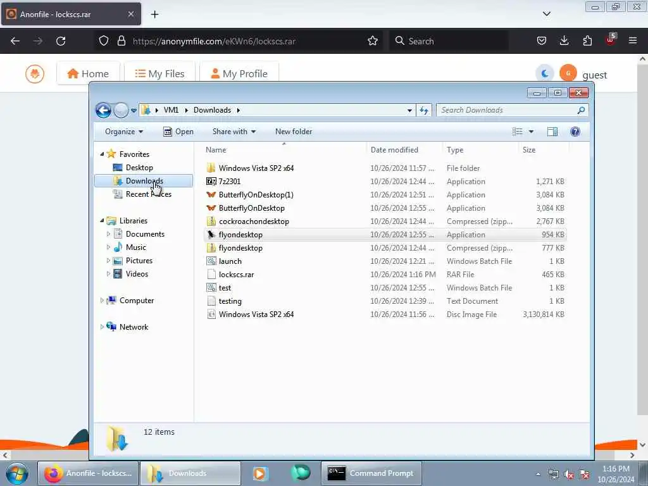
Task: Select the ButterflyOnDesktop file
Action: (251, 208)
